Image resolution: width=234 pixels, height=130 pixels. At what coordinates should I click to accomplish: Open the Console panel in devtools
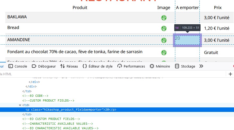[18, 66]
